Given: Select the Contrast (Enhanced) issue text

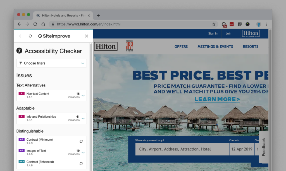Looking at the screenshot, I should (40, 162).
